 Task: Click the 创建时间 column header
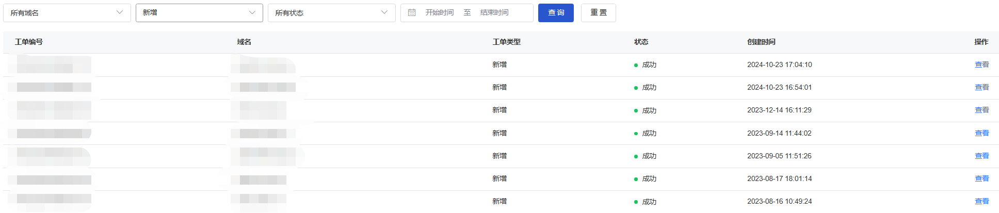pos(761,42)
